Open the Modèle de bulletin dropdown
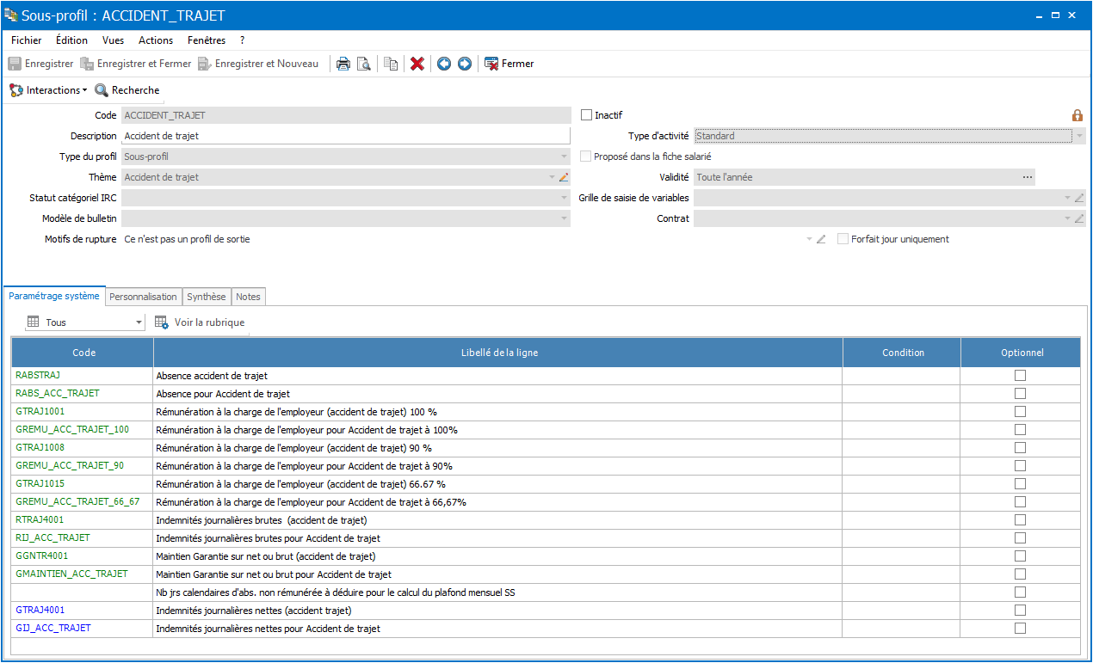This screenshot has width=1093, height=663. [x=564, y=218]
